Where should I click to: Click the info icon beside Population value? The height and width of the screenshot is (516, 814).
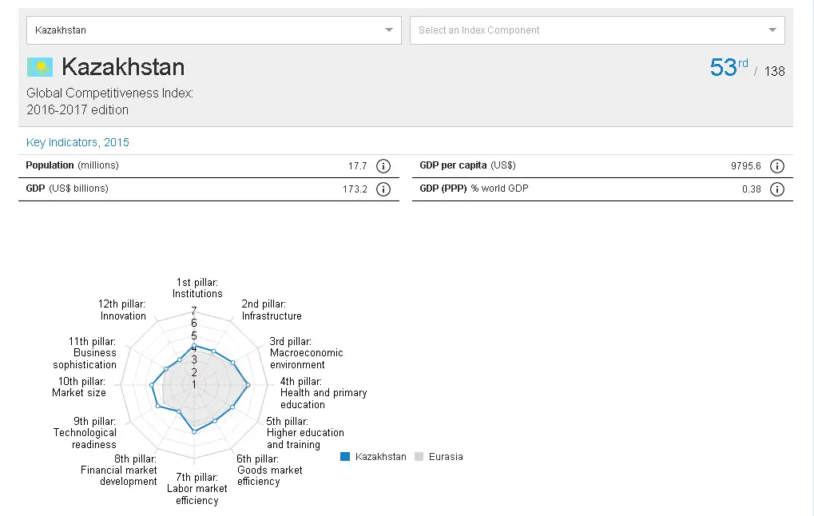tap(383, 166)
